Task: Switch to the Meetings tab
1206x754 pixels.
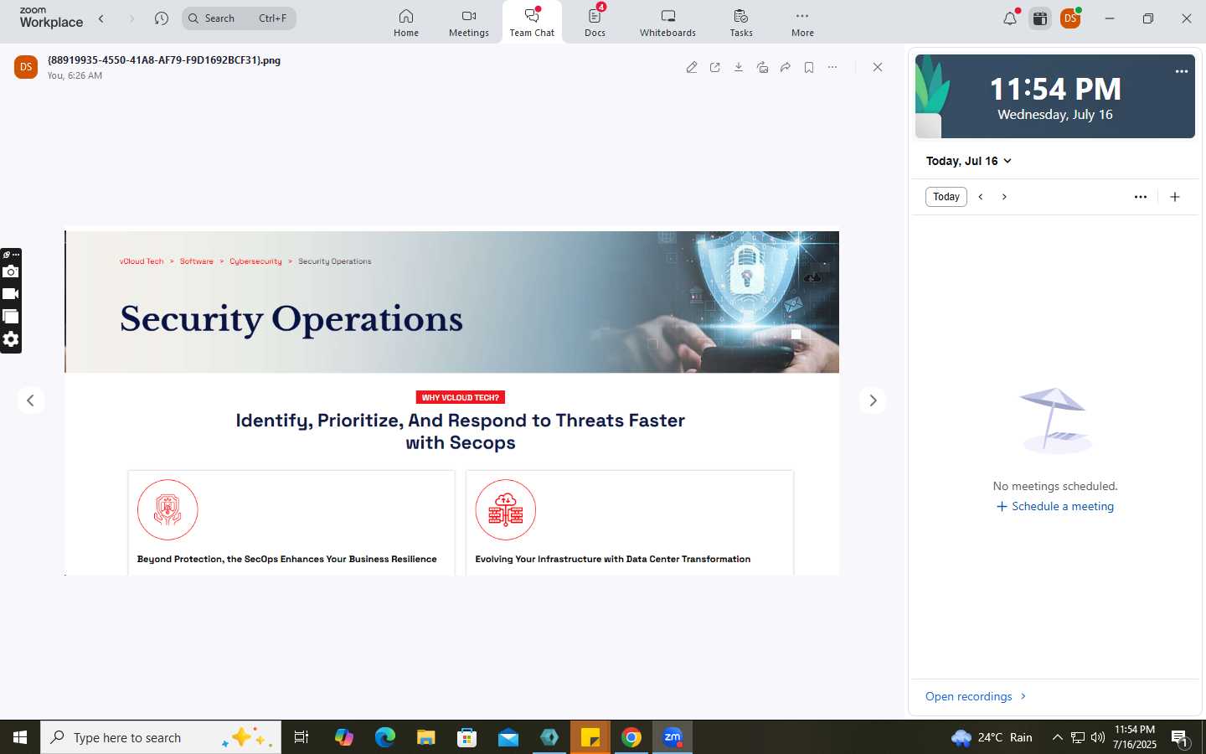Action: (x=469, y=23)
